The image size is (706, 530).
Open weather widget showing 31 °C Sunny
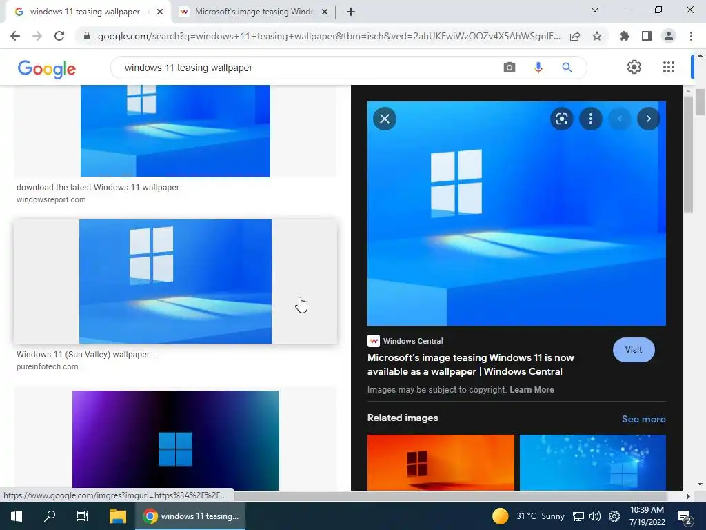[x=527, y=516]
